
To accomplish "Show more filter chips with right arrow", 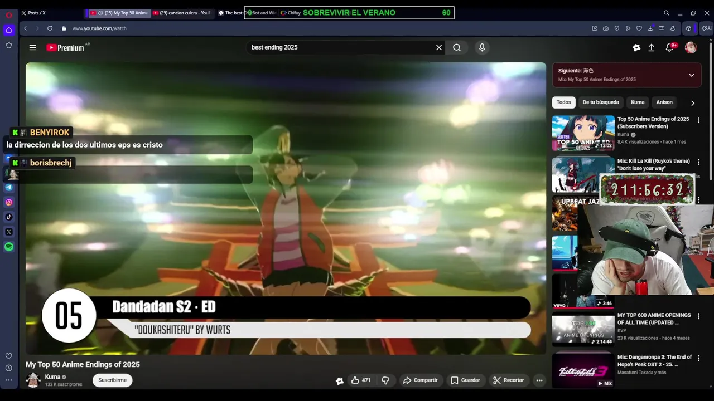I will tap(693, 103).
